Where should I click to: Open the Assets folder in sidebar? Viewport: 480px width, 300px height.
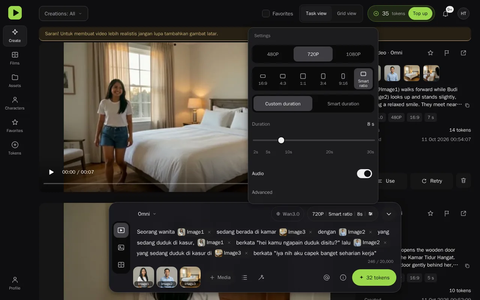[x=15, y=81]
